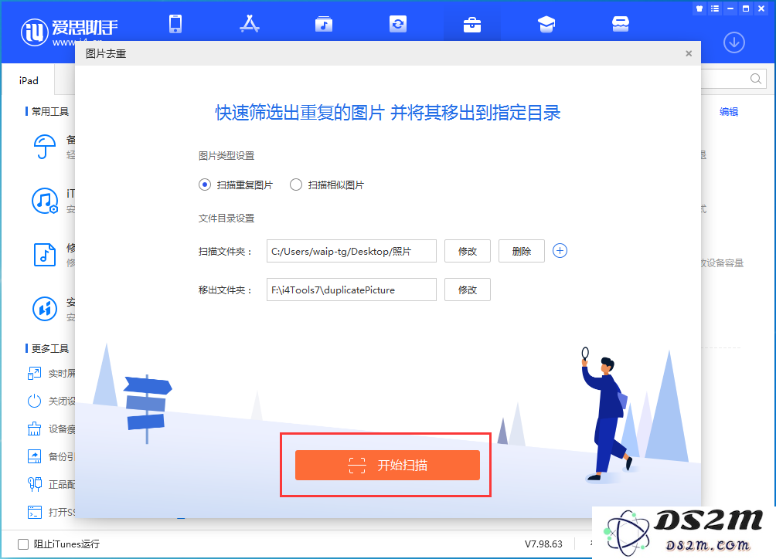Click version text V7.98.63
The width and height of the screenshot is (776, 559).
[x=543, y=544]
